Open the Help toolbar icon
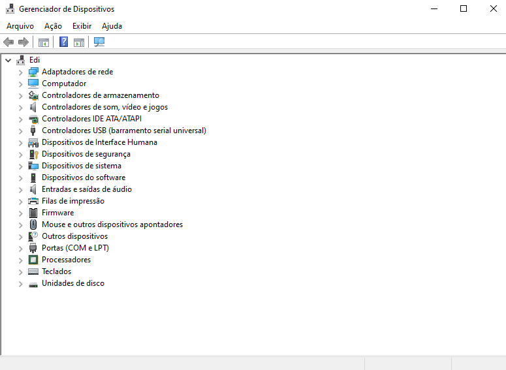 pyautogui.click(x=63, y=42)
